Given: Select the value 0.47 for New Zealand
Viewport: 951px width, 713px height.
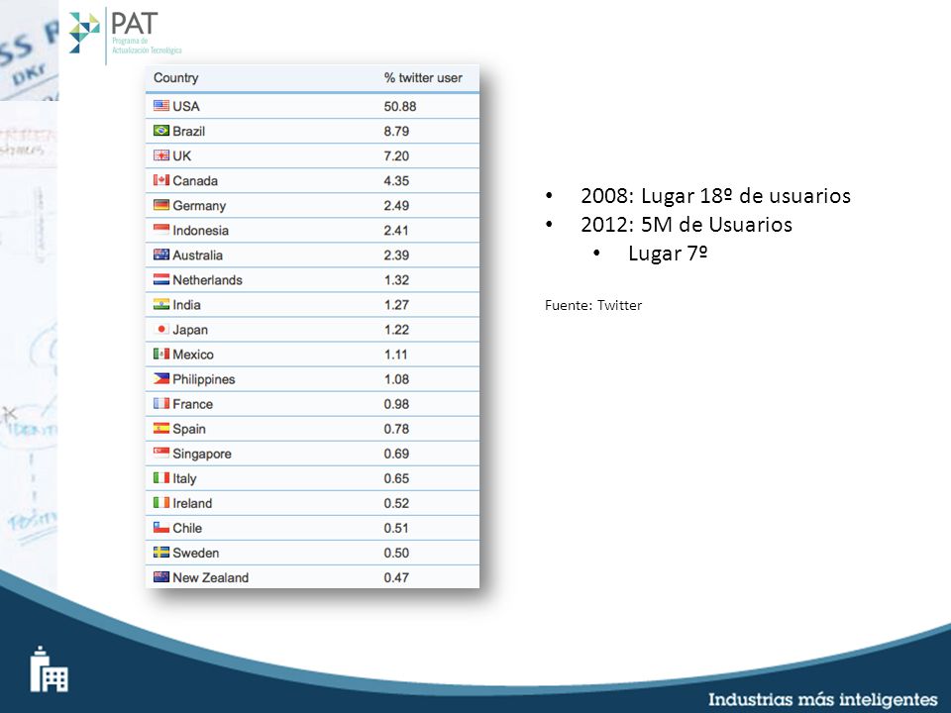Looking at the screenshot, I should tap(396, 577).
